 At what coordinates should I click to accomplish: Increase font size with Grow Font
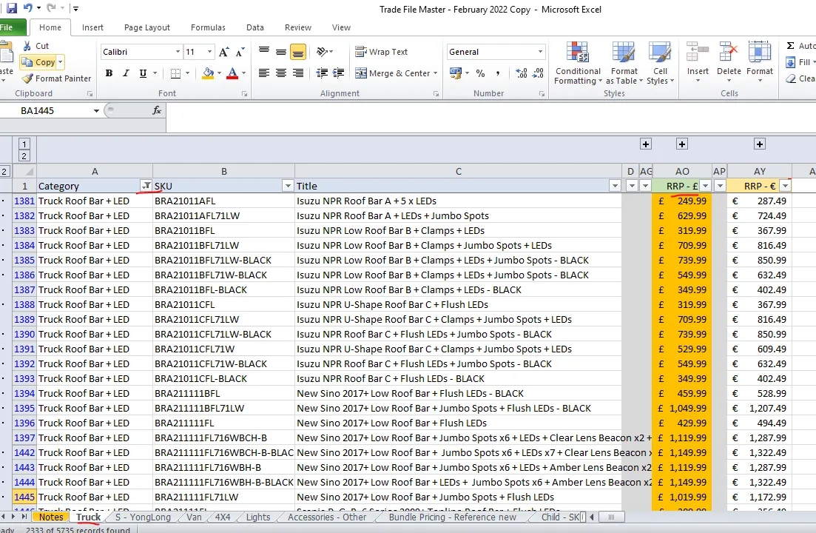tap(223, 52)
